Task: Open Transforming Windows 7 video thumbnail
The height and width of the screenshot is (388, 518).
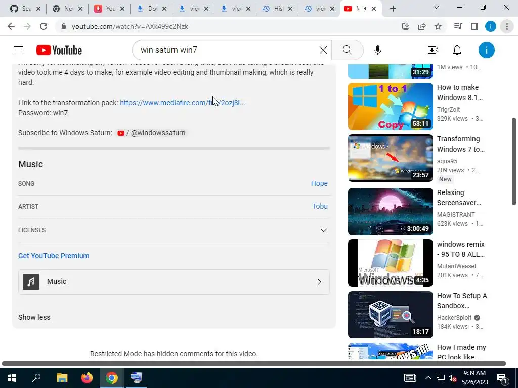Action: coord(390,158)
